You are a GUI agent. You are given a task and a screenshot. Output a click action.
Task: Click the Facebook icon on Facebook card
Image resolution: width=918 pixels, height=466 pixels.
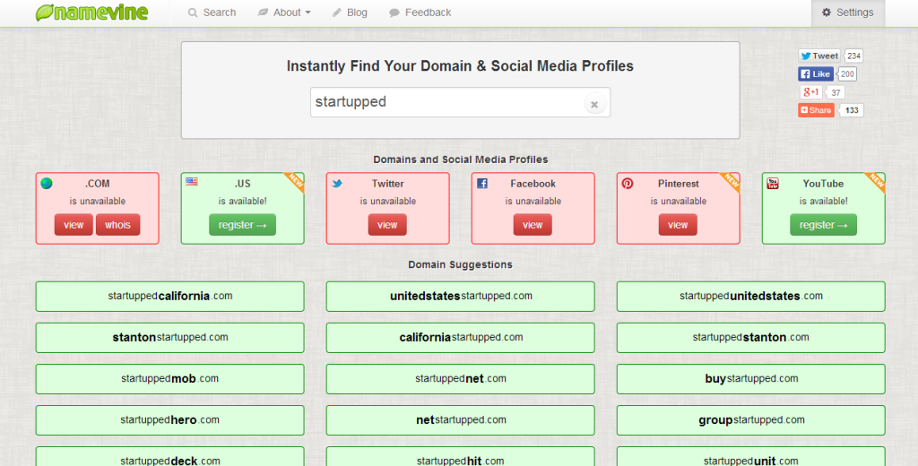click(x=482, y=184)
